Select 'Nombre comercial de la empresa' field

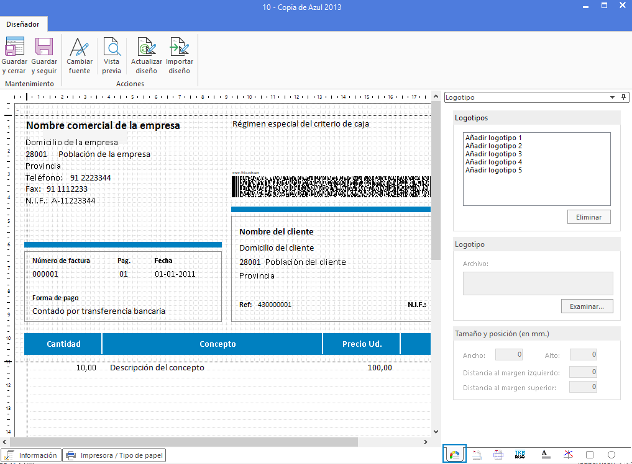(x=103, y=125)
